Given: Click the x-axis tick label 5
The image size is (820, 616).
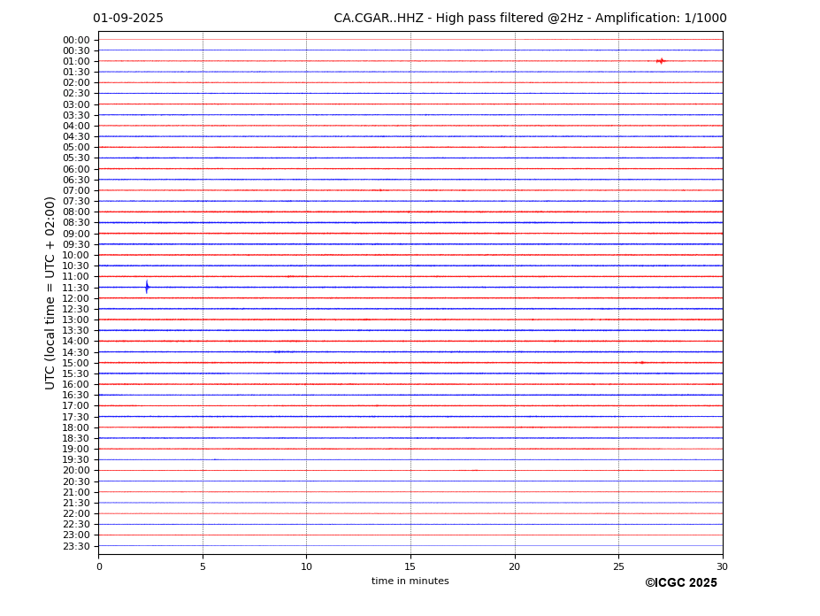Looking at the screenshot, I should point(203,566).
